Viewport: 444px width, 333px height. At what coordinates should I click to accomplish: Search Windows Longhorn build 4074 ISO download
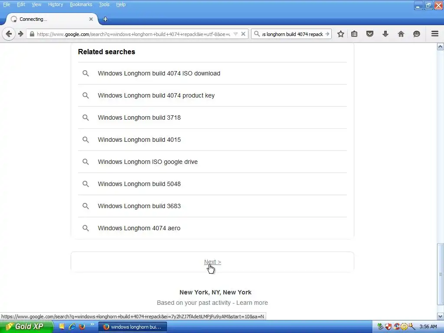[212, 73]
